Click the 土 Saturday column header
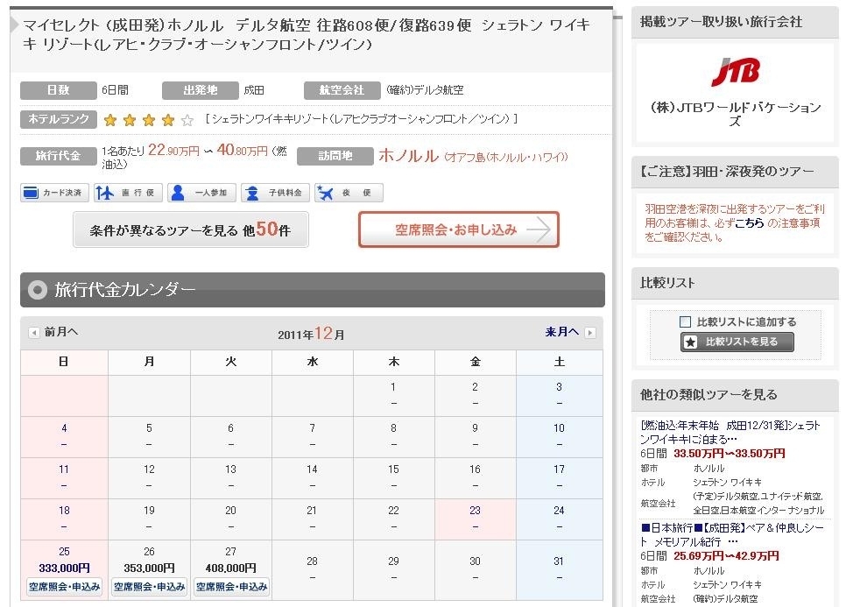 pyautogui.click(x=560, y=363)
